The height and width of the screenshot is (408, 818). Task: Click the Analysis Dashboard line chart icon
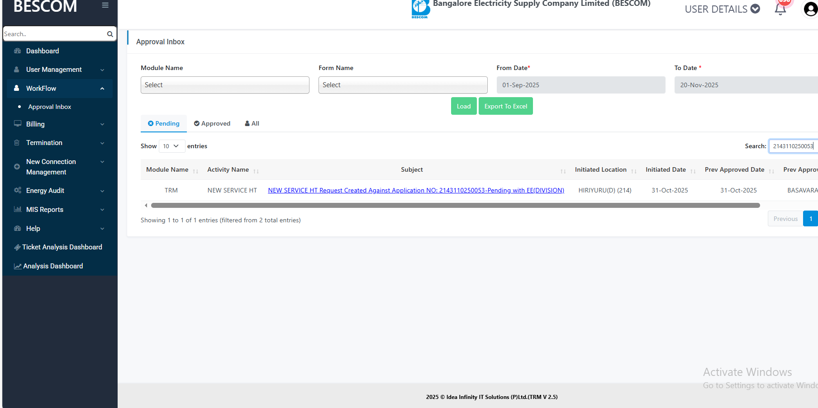pyautogui.click(x=18, y=266)
